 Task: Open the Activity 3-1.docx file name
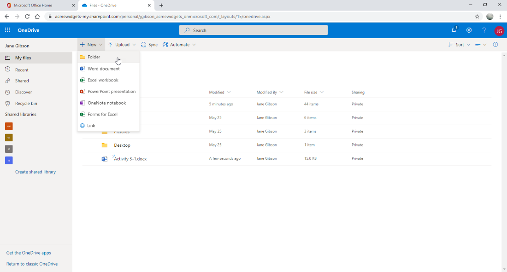pos(130,159)
